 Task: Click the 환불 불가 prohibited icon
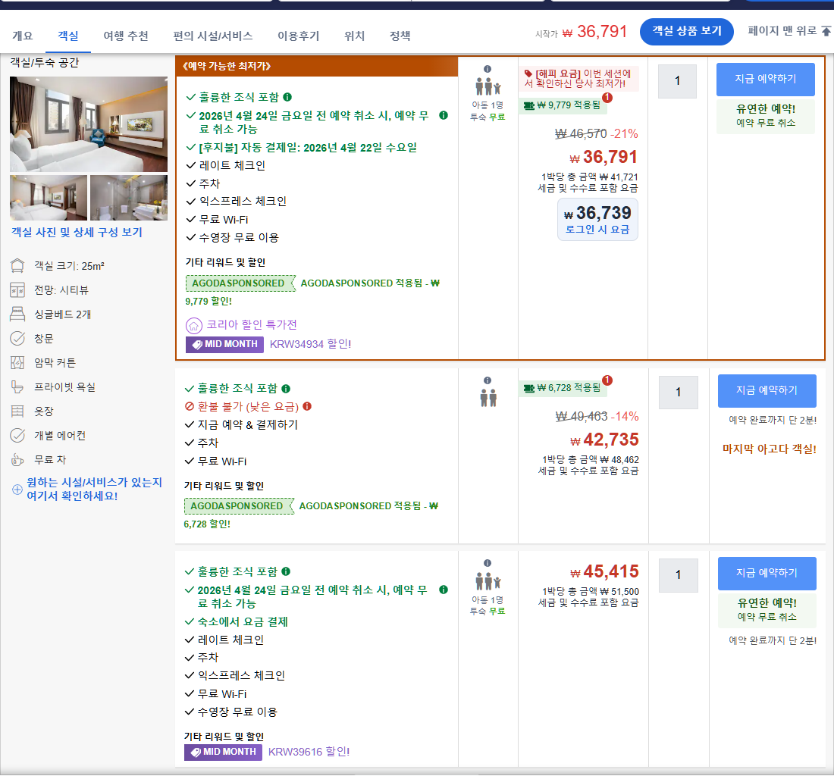[x=189, y=407]
